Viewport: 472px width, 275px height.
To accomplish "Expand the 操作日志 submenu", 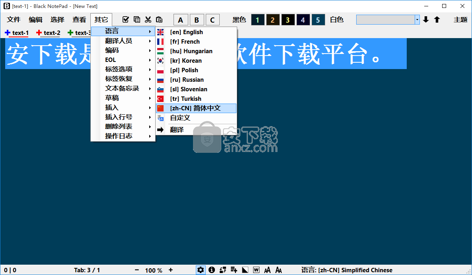I will tap(123, 136).
